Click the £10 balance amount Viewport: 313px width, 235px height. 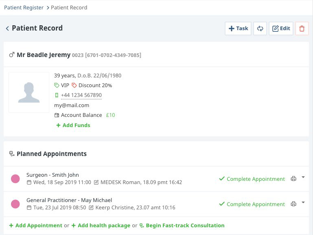coord(110,115)
